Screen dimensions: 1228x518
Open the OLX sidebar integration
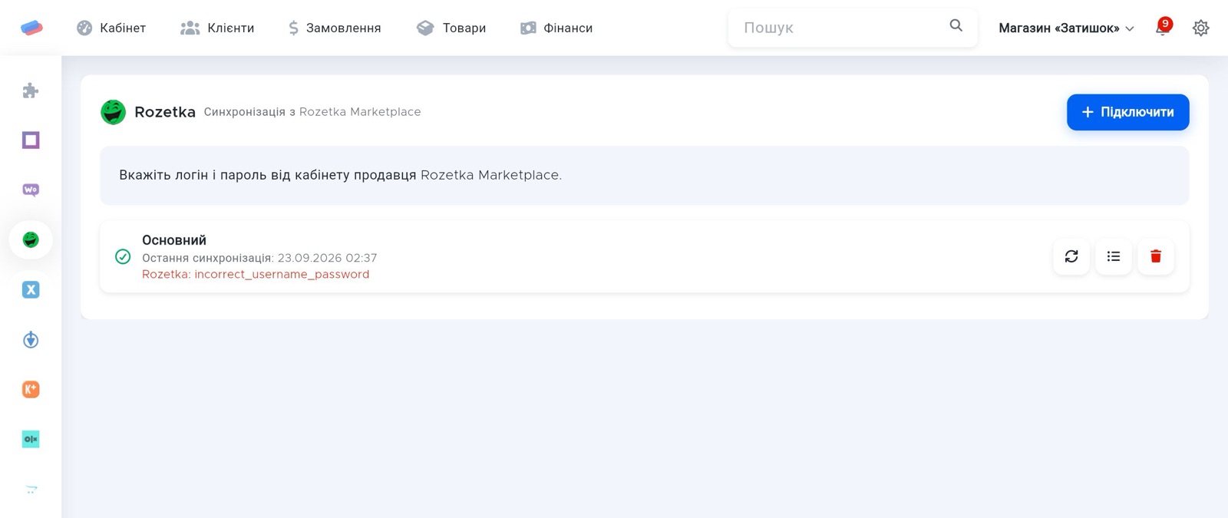coord(31,439)
